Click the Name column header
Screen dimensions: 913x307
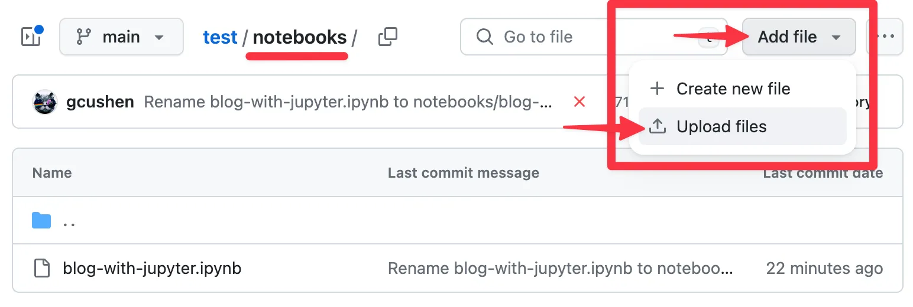point(52,173)
